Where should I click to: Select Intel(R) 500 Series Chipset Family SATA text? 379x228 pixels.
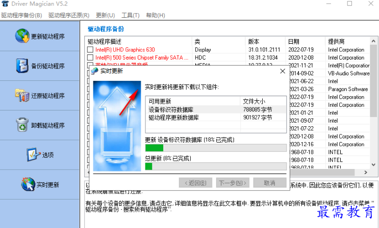[142, 58]
